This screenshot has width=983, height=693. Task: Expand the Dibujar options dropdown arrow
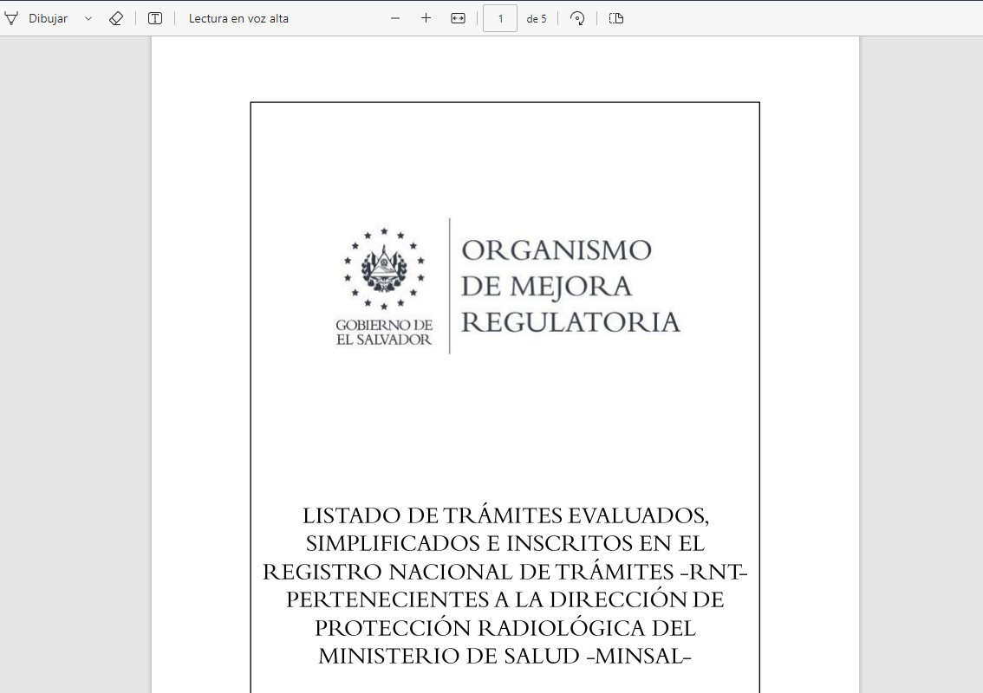click(88, 19)
